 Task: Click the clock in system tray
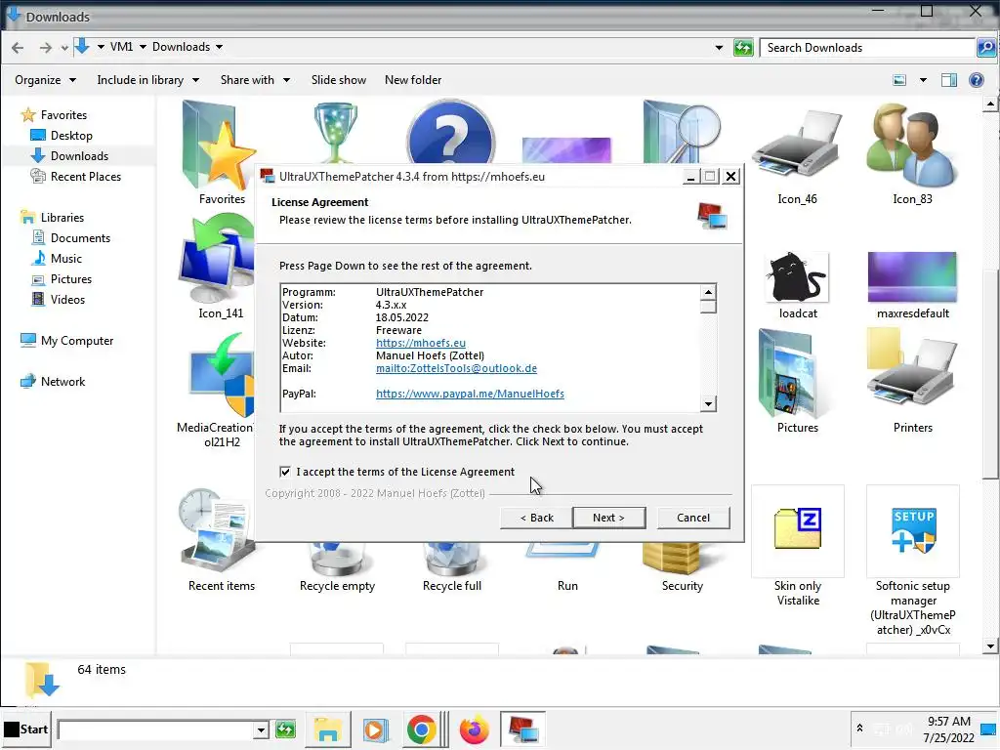tap(948, 729)
